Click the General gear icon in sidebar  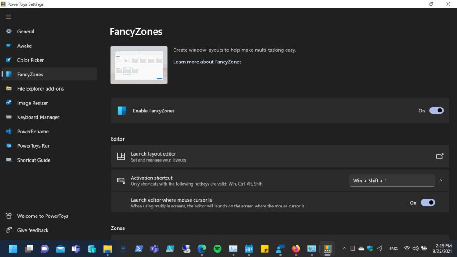pyautogui.click(x=8, y=32)
